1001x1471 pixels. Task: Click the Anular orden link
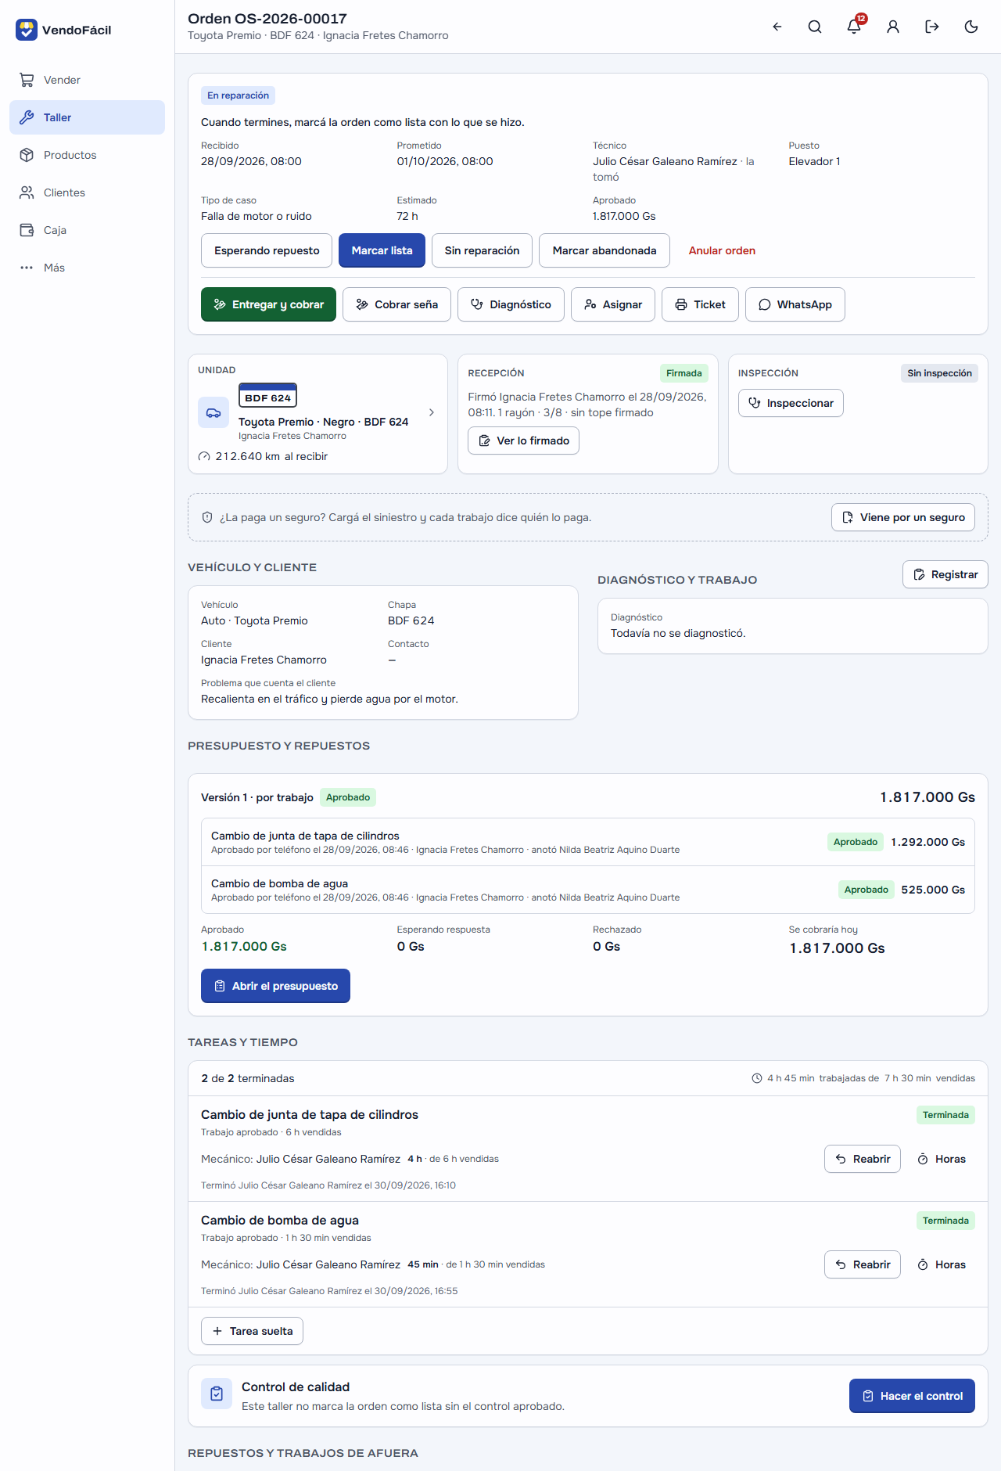[x=722, y=250]
